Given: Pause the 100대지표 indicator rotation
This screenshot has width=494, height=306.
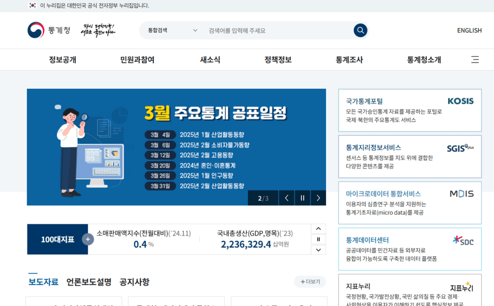Looking at the screenshot, I should (x=318, y=239).
